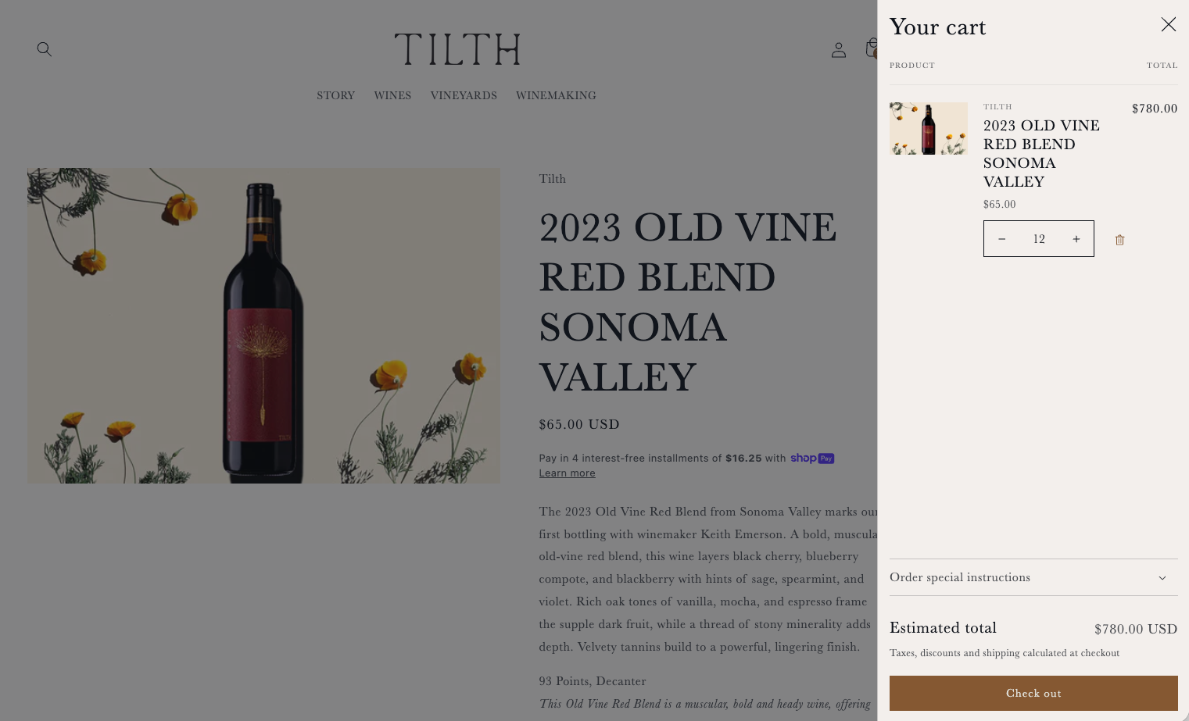Open the cart item wine thumbnail
This screenshot has width=1189, height=721.
[928, 129]
